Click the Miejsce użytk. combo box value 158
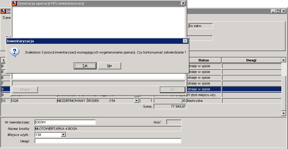The width and height of the screenshot is (288, 149). [x=48, y=135]
